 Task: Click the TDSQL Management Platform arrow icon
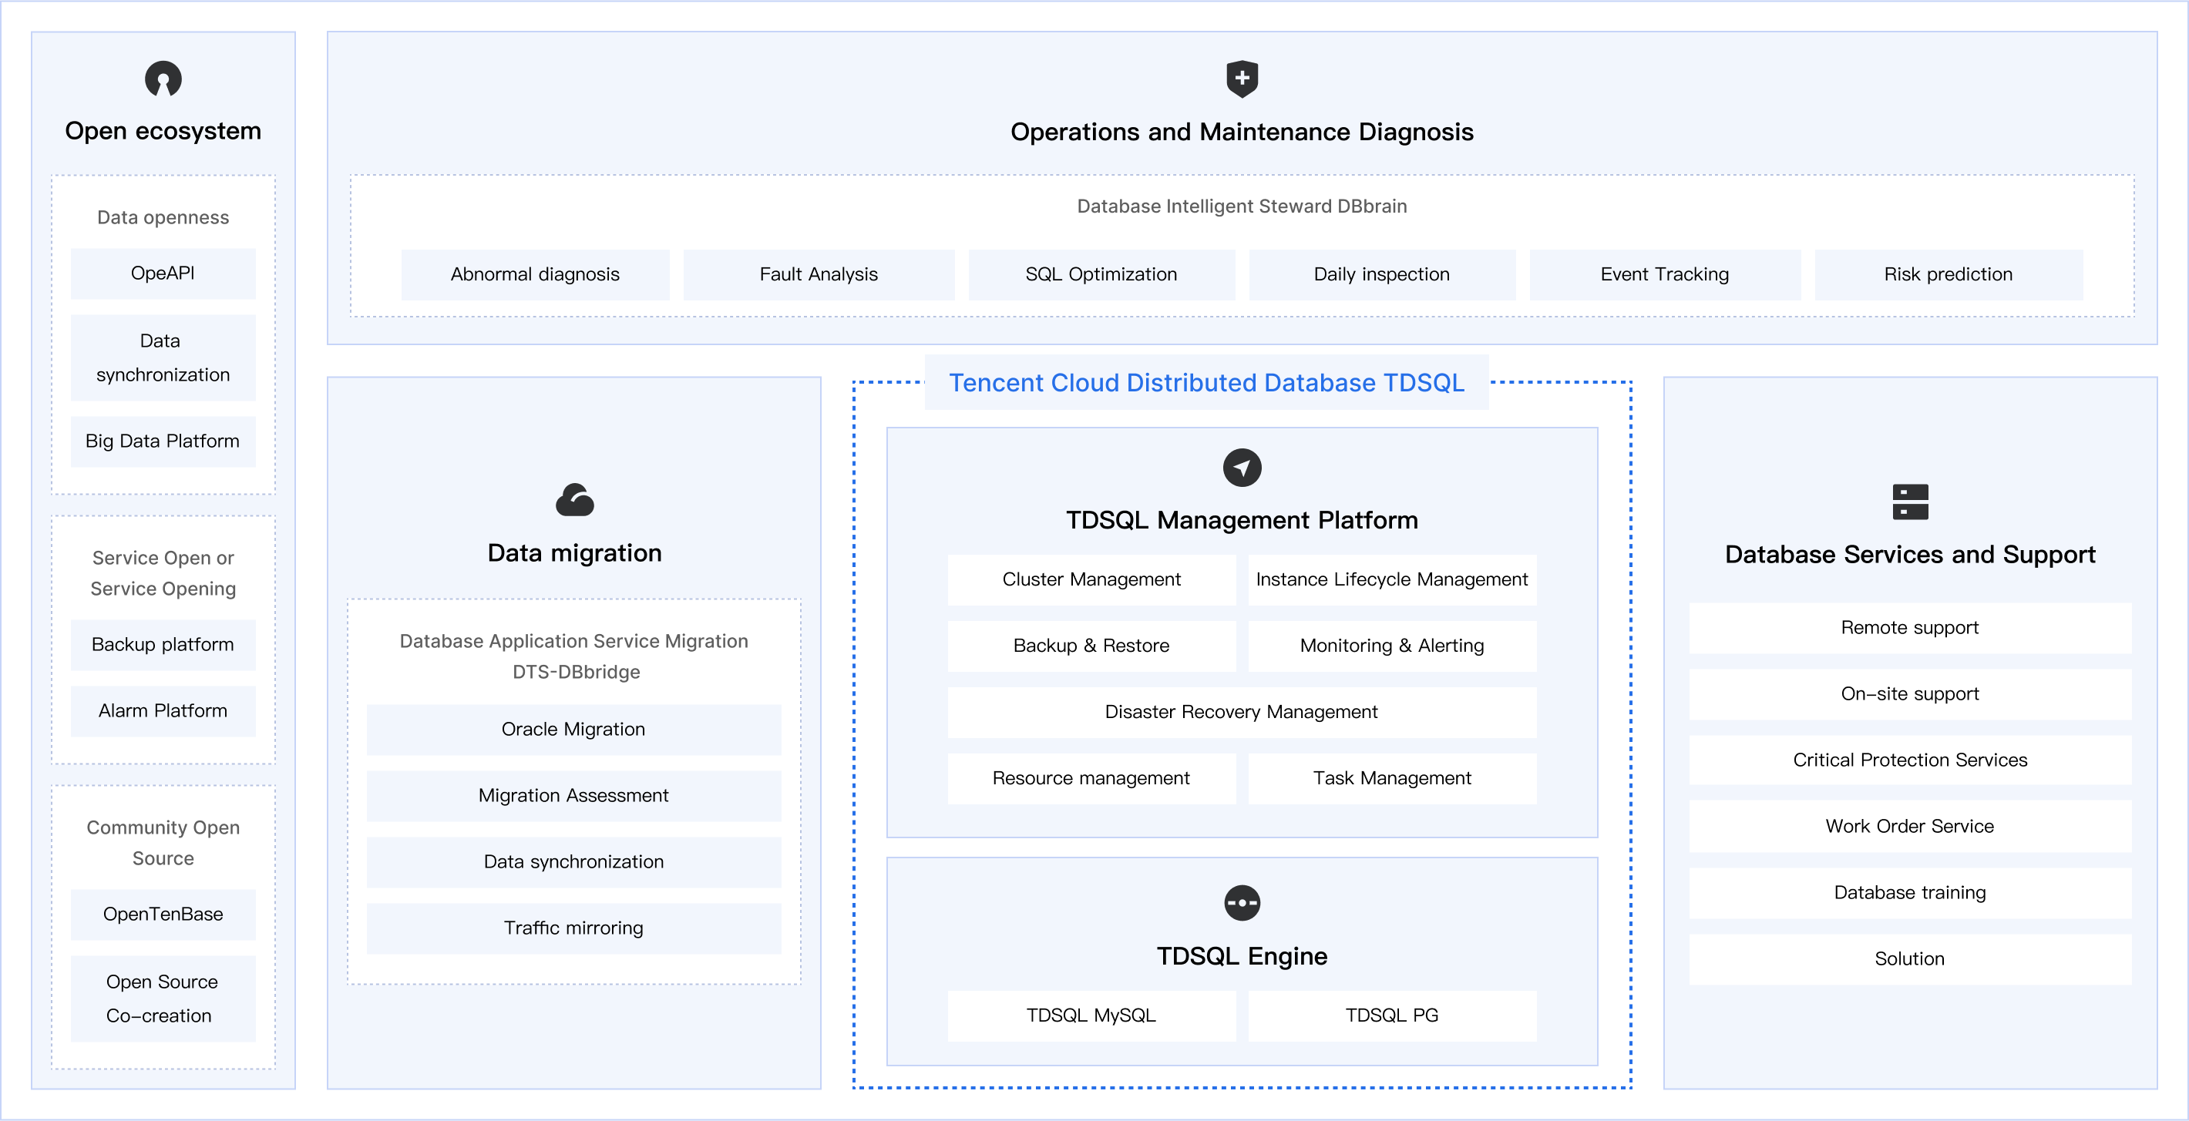1242,468
